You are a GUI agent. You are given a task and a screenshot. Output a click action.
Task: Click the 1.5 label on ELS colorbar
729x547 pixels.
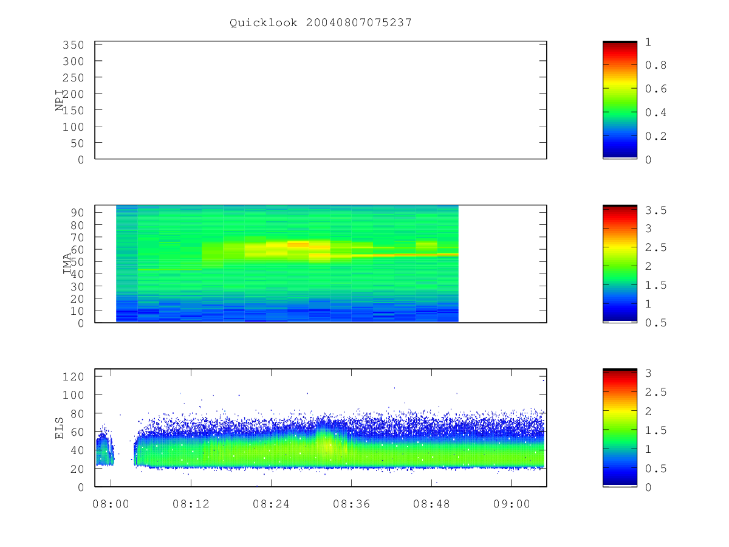655,430
